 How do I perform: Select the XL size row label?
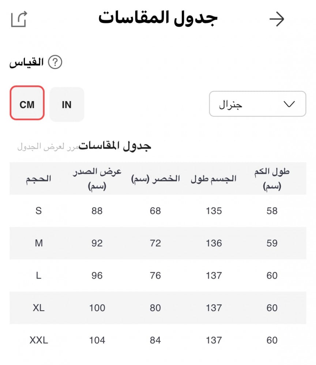[x=38, y=308]
